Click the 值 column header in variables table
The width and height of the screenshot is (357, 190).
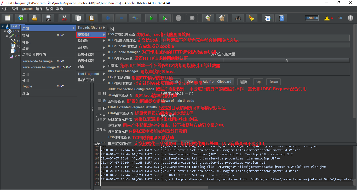pos(286,60)
